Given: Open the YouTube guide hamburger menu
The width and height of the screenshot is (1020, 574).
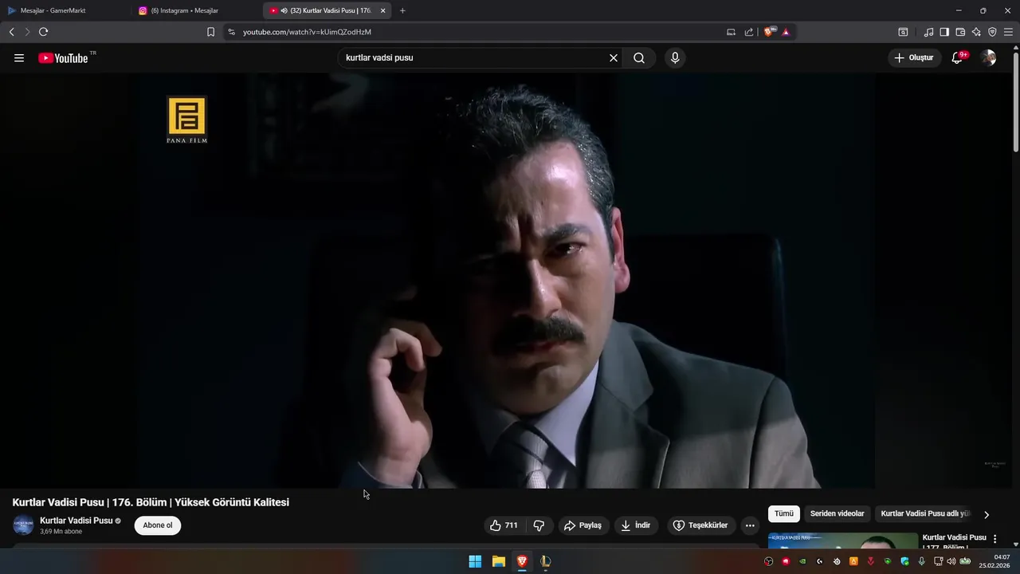Looking at the screenshot, I should tap(19, 58).
